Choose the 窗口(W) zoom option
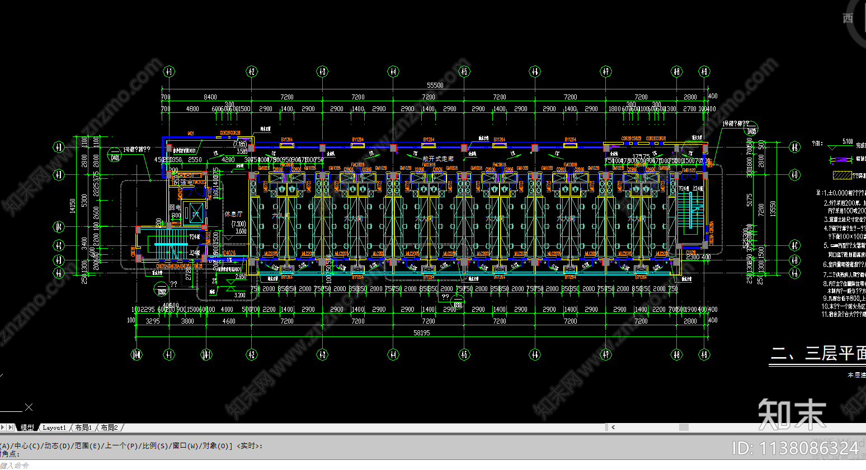 185,446
